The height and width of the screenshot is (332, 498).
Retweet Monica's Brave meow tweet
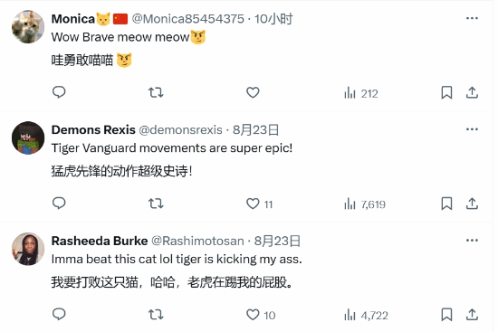(156, 92)
